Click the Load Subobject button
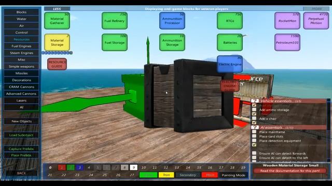 coord(21,135)
